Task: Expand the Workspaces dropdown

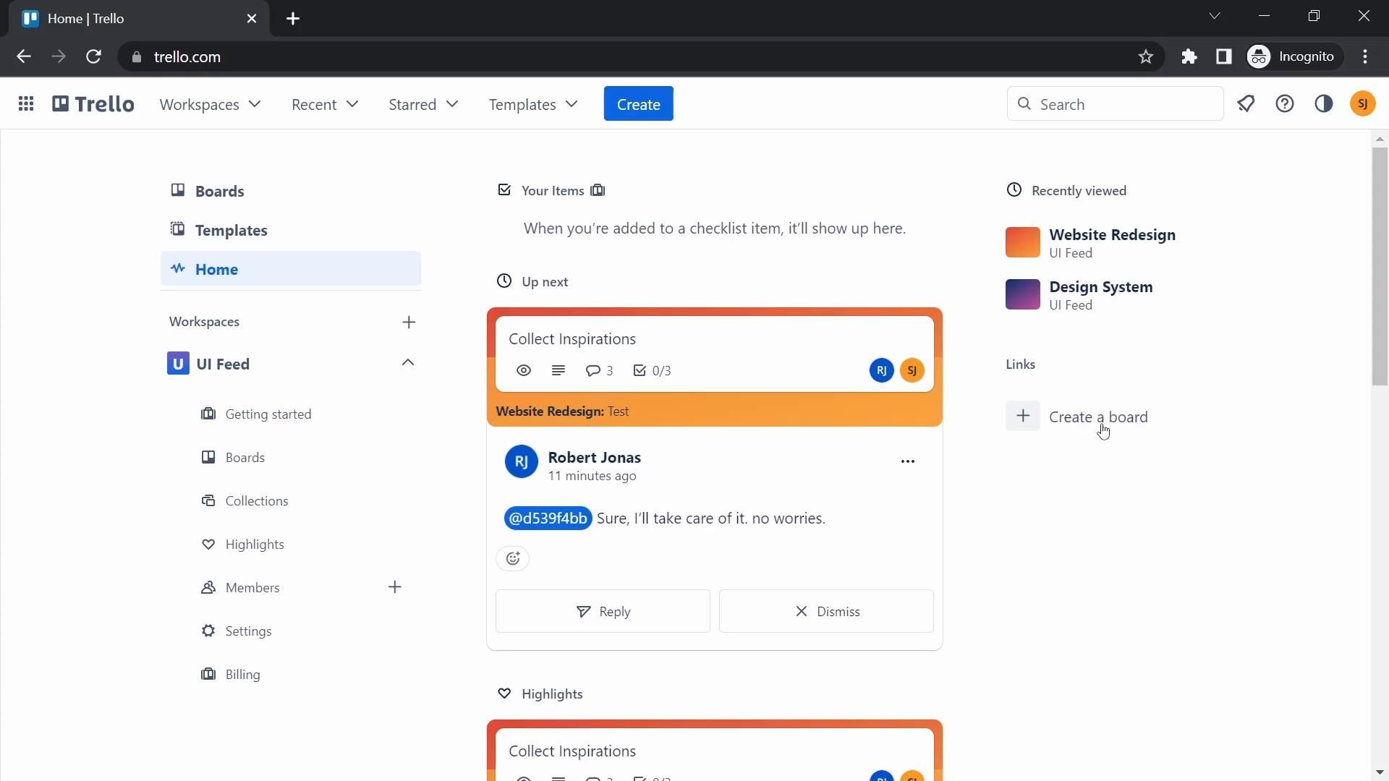Action: (210, 104)
